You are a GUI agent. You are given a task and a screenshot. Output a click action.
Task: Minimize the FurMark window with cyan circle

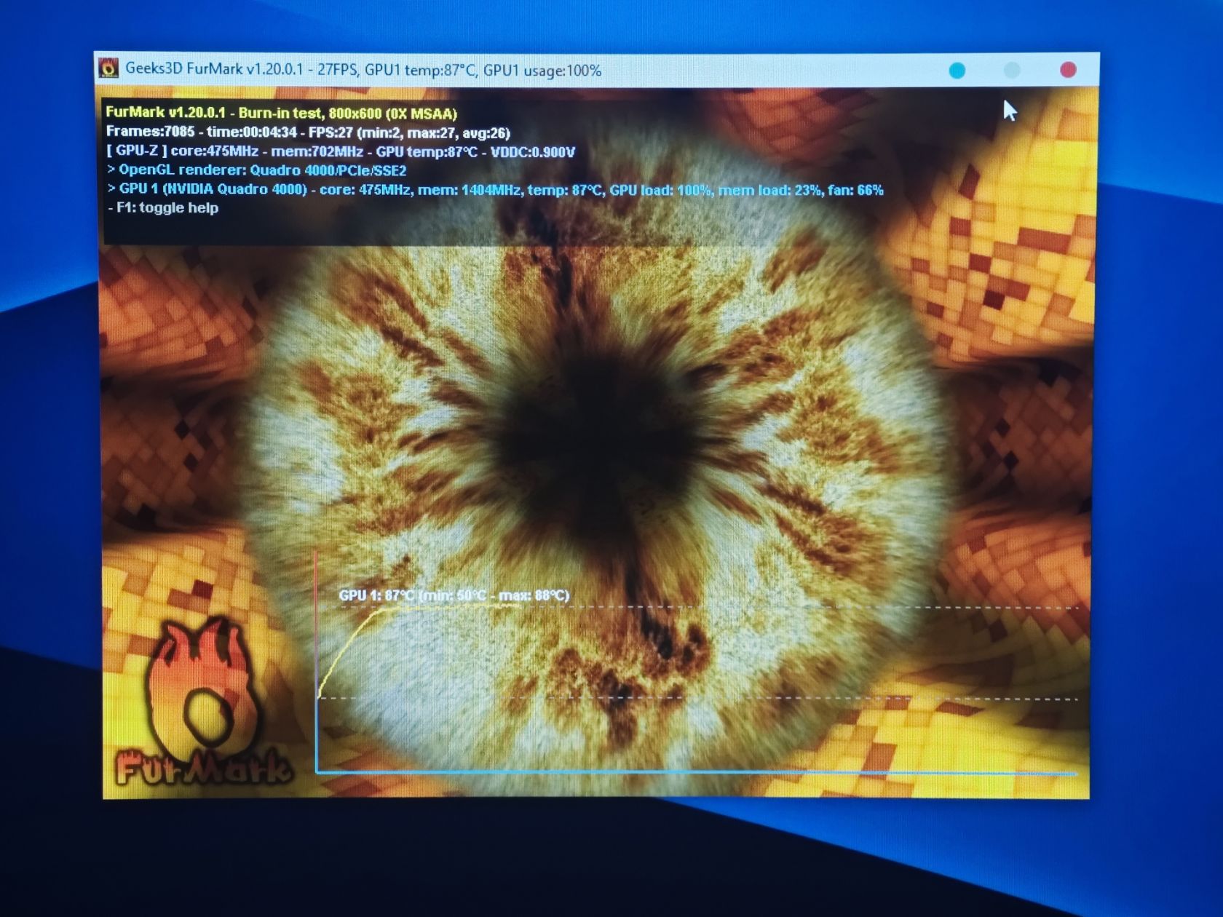tap(957, 70)
